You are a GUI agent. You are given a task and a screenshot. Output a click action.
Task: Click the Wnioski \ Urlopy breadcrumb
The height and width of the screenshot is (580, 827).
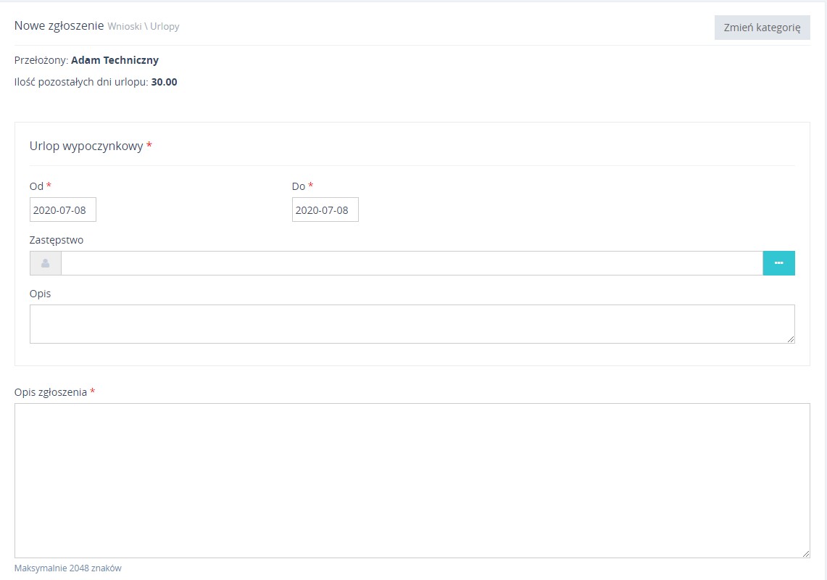pos(144,27)
